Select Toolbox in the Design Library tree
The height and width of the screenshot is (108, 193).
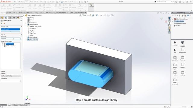178,25
